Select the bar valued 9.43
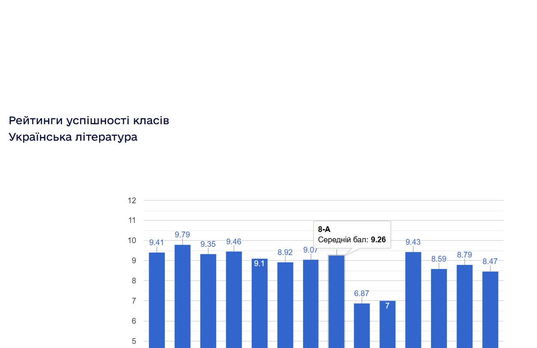The width and height of the screenshot is (537, 348). (x=413, y=300)
